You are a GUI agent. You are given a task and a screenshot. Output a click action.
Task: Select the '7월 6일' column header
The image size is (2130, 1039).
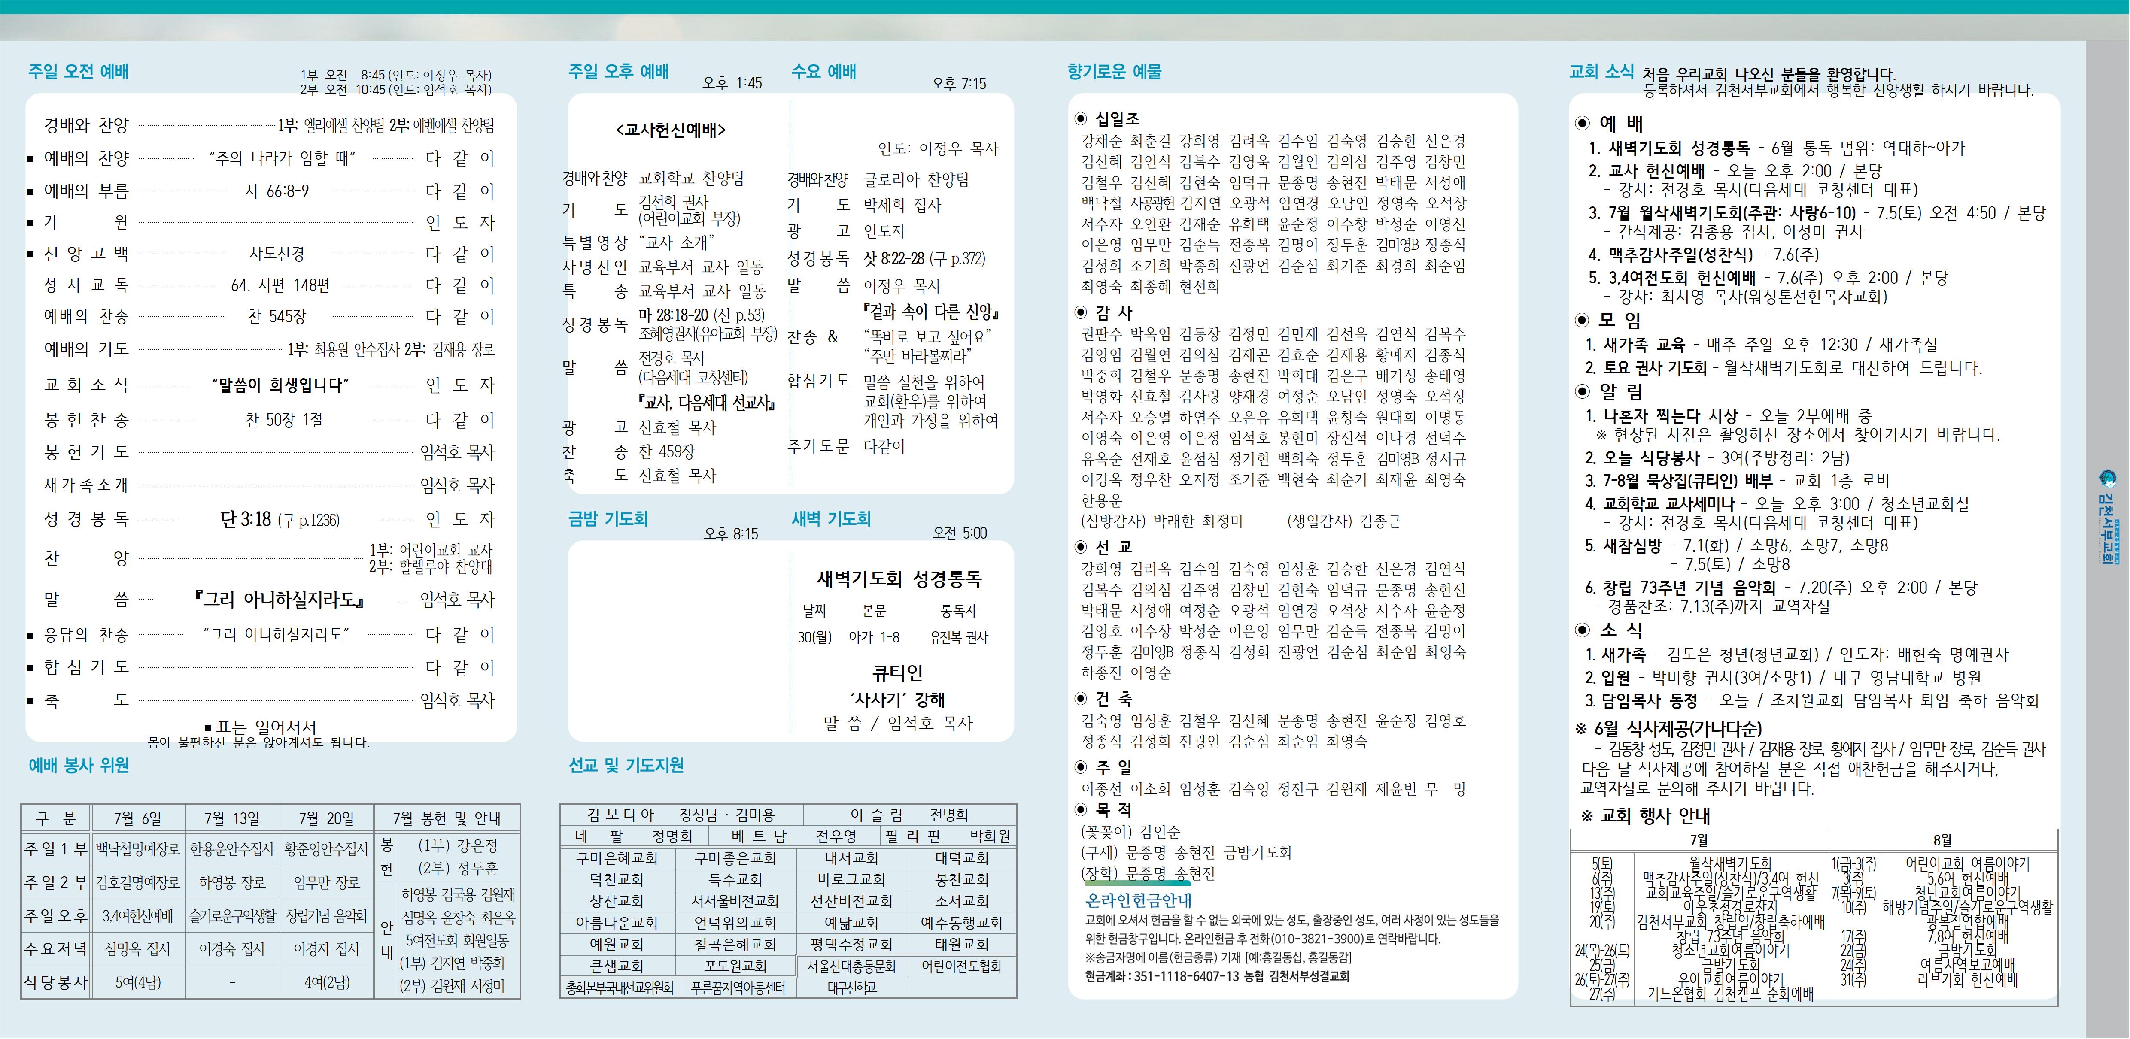click(138, 818)
